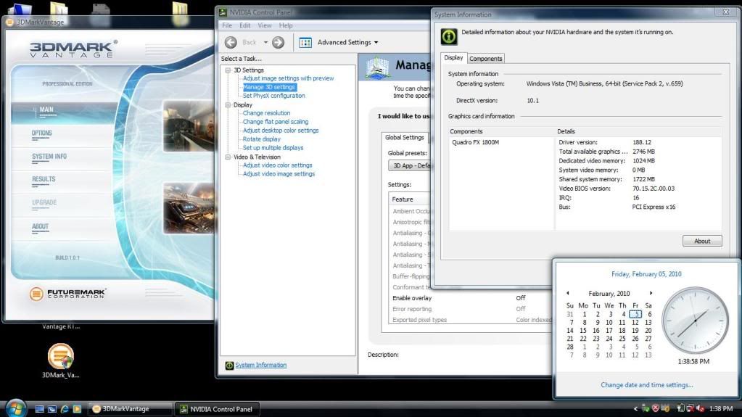742x417 pixels.
Task: Switch to Display tab in System Information
Action: click(x=453, y=58)
